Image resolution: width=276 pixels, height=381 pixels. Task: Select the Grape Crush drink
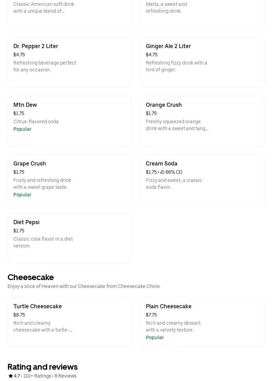pos(69,180)
